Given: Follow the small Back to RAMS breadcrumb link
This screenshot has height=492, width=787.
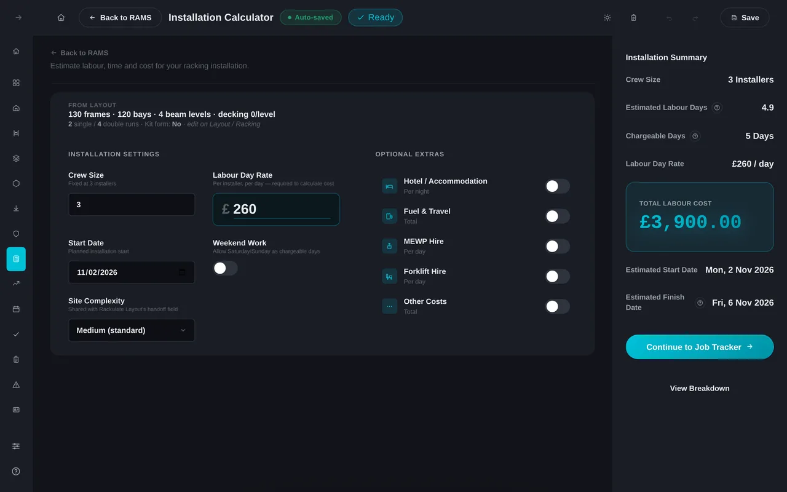Looking at the screenshot, I should (79, 53).
